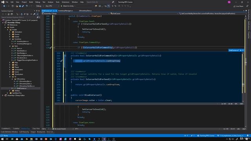Viewport: 251px width, 141px height.
Task: Open the Output tab
Action: pos(33,132)
